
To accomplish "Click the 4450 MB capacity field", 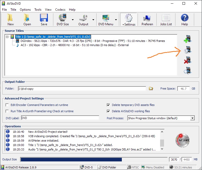I will point(186,159).
